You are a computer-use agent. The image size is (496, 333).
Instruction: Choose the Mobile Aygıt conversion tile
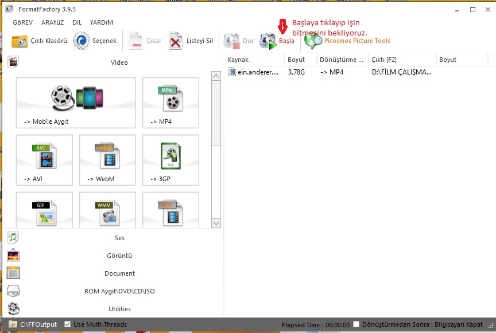pyautogui.click(x=76, y=103)
